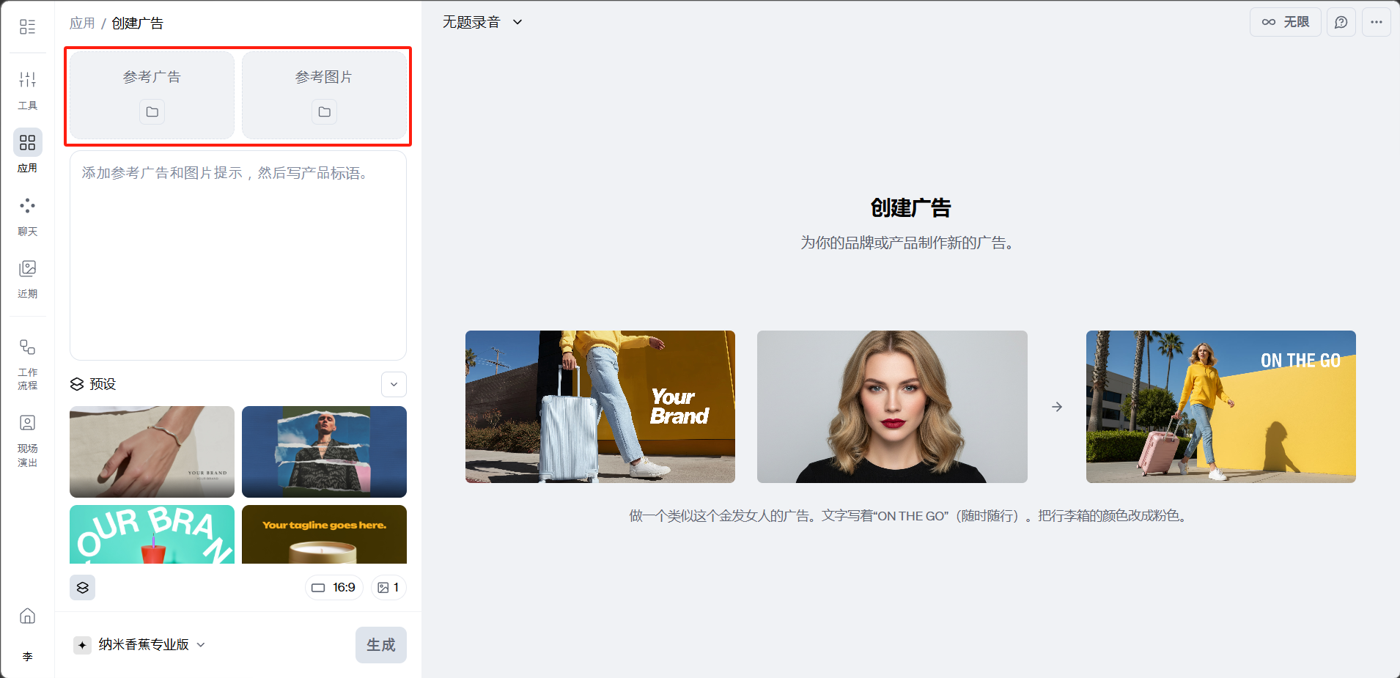
Task: Open the three-dots more options menu
Action: (x=1376, y=22)
